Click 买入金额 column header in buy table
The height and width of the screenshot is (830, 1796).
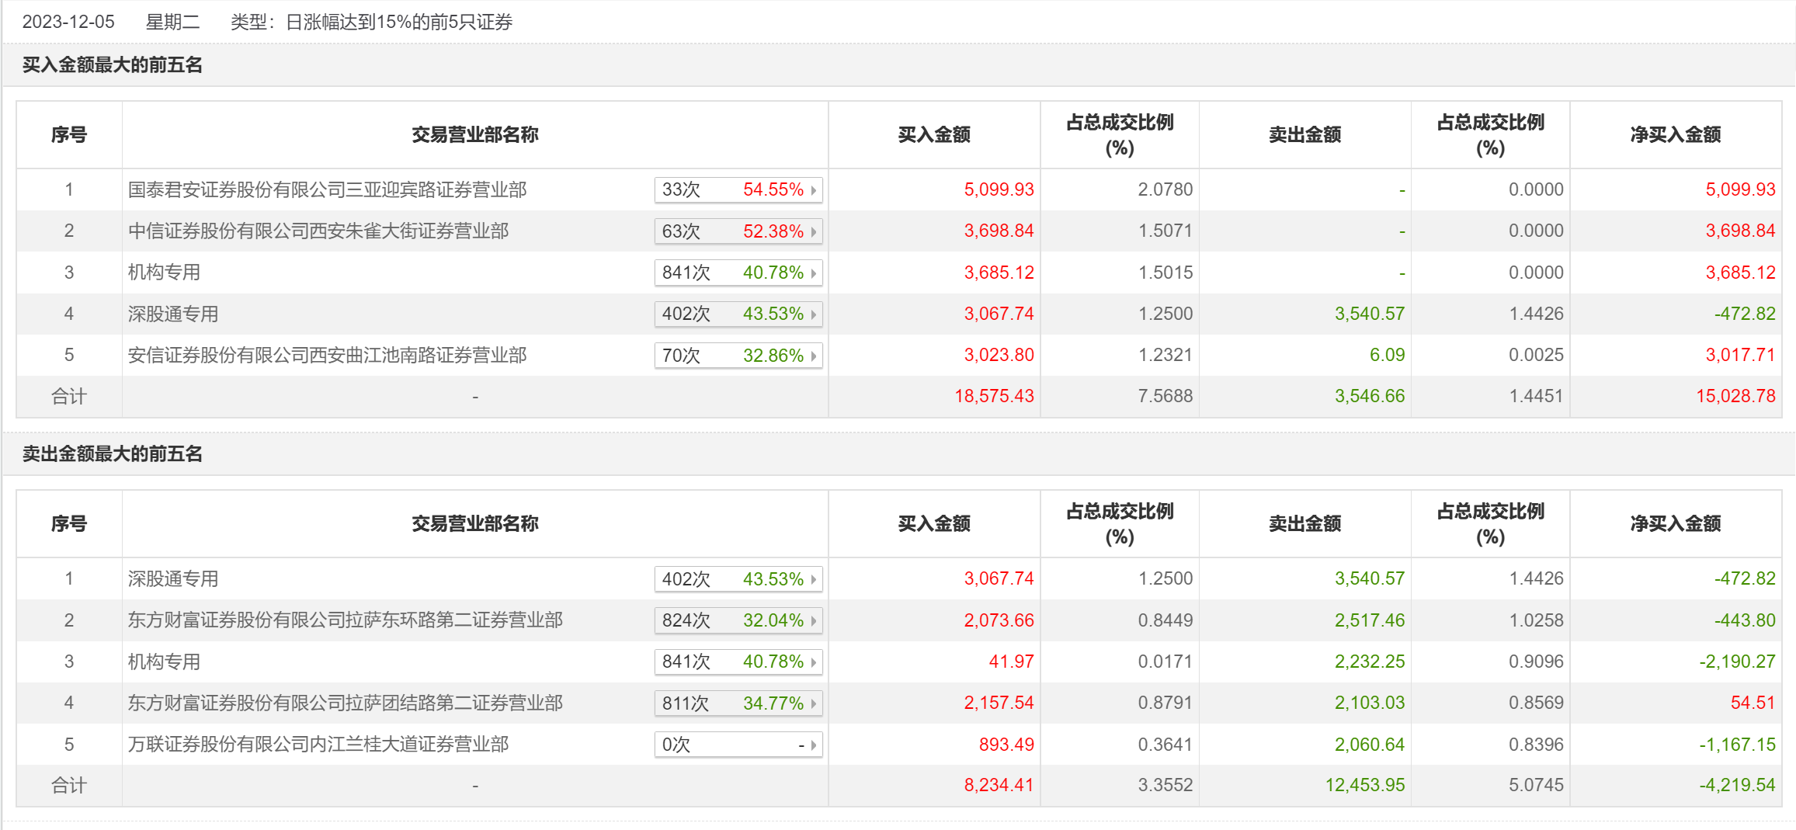pos(933,135)
